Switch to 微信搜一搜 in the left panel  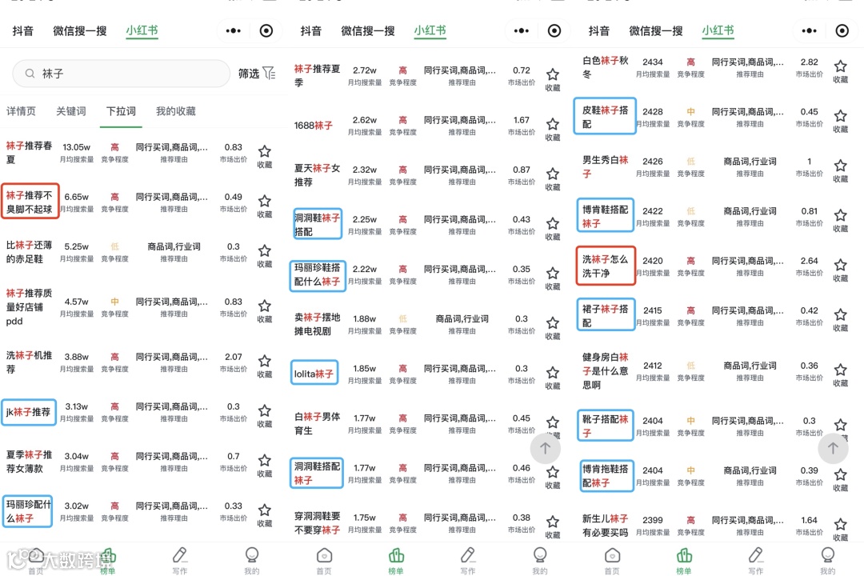pos(80,31)
